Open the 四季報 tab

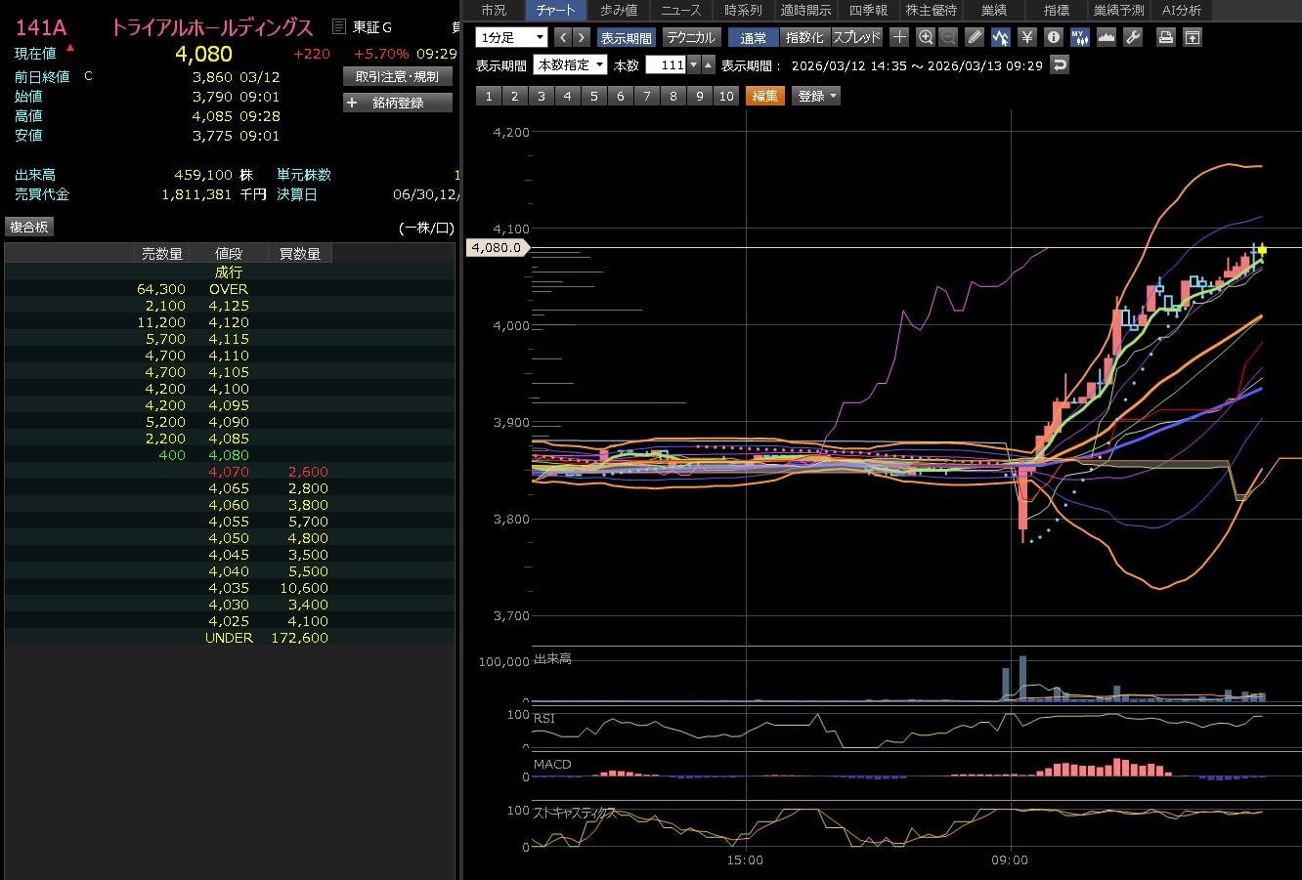pyautogui.click(x=868, y=10)
